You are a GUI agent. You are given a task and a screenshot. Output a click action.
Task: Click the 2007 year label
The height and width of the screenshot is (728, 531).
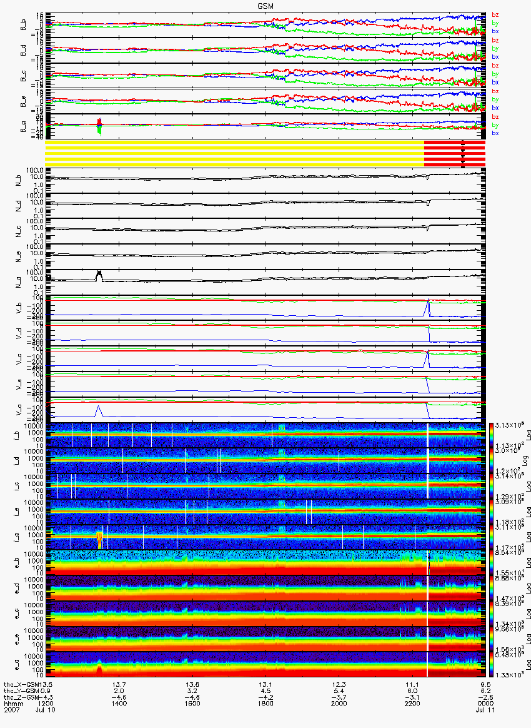[11, 710]
